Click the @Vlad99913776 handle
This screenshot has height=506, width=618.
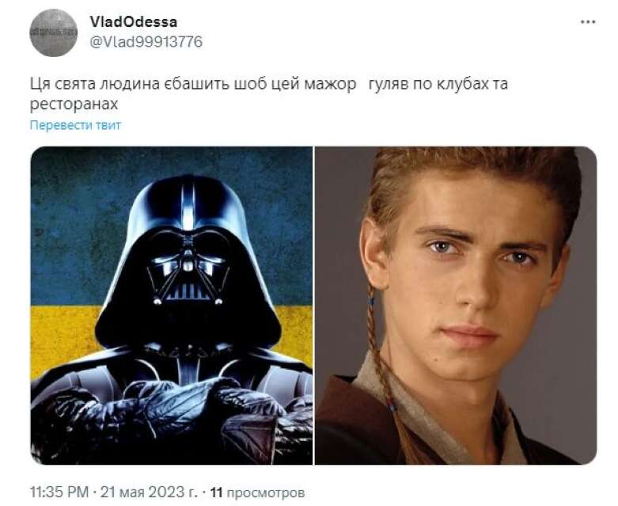pos(146,41)
